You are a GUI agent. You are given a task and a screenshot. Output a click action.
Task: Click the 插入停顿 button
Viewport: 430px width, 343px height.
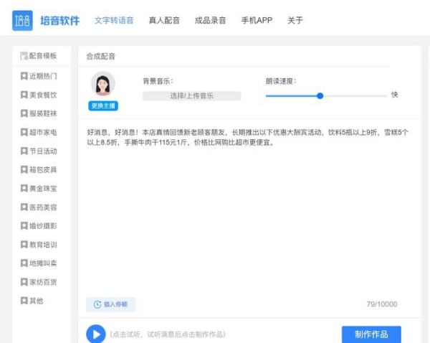[110, 304]
